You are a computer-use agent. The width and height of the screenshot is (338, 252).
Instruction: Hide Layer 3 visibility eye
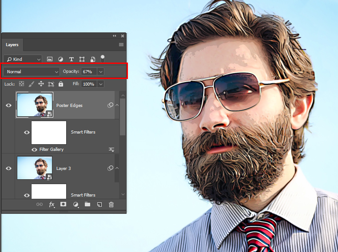[x=8, y=169]
